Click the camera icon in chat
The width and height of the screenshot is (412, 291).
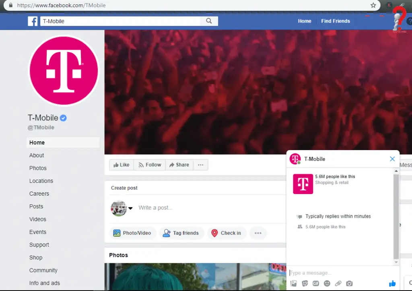(x=349, y=283)
